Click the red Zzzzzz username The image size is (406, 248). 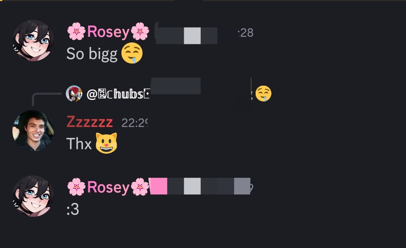pyautogui.click(x=89, y=122)
